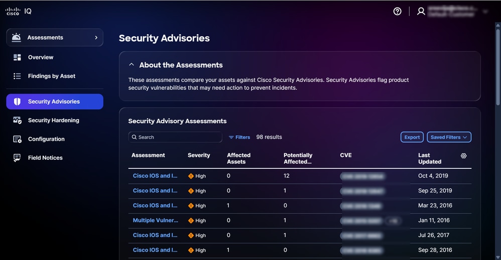Click the 98 results count

point(269,137)
